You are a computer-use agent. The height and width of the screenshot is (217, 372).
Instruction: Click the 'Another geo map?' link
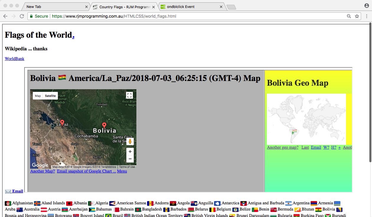tap(283, 147)
